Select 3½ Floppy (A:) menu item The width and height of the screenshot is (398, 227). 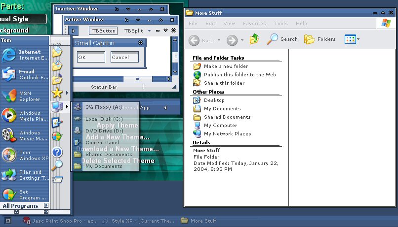click(106, 107)
